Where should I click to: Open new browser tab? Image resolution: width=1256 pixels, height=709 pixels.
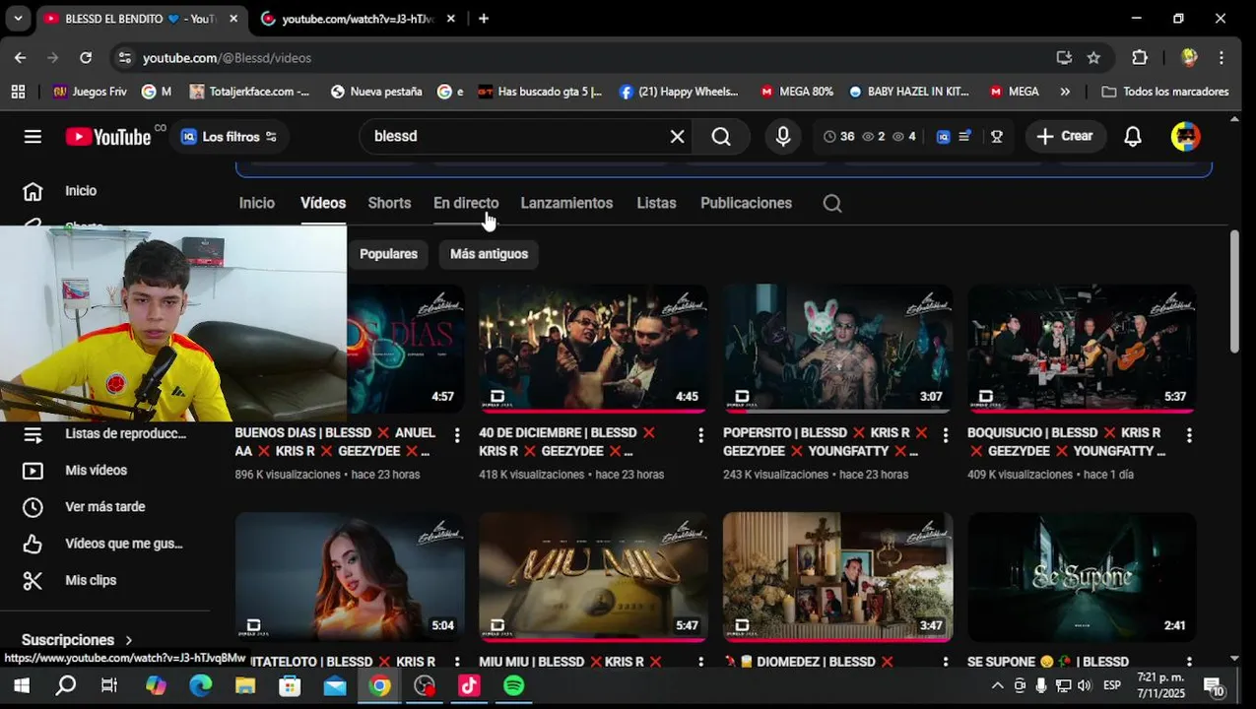coord(483,19)
